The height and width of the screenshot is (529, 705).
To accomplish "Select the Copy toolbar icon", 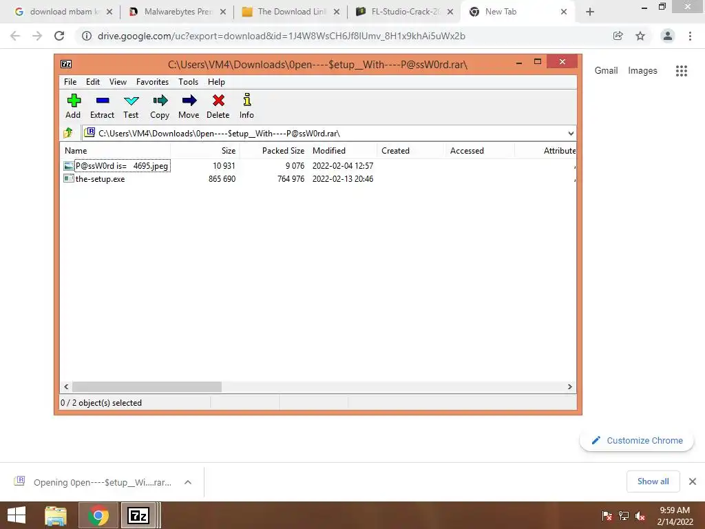I will click(160, 101).
